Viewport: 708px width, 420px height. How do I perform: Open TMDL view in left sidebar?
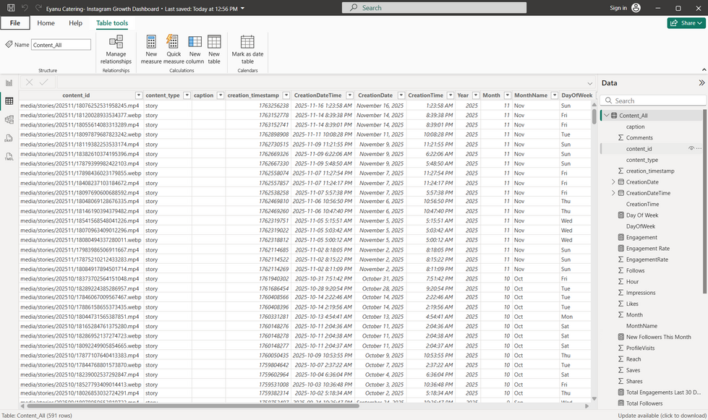click(9, 157)
